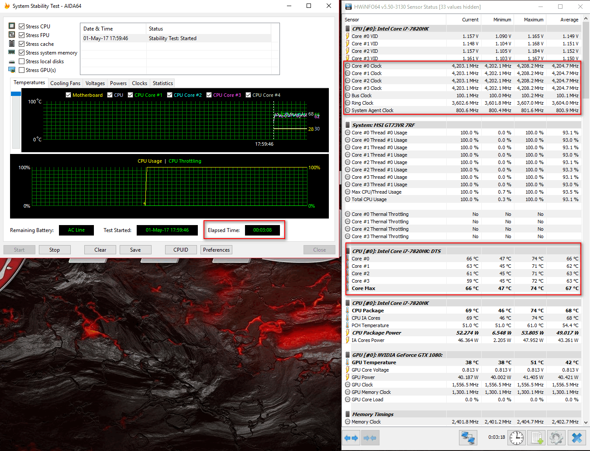The width and height of the screenshot is (590, 451).
Task: Click the blue X icon in HWiNFO toolbar
Action: tap(577, 437)
